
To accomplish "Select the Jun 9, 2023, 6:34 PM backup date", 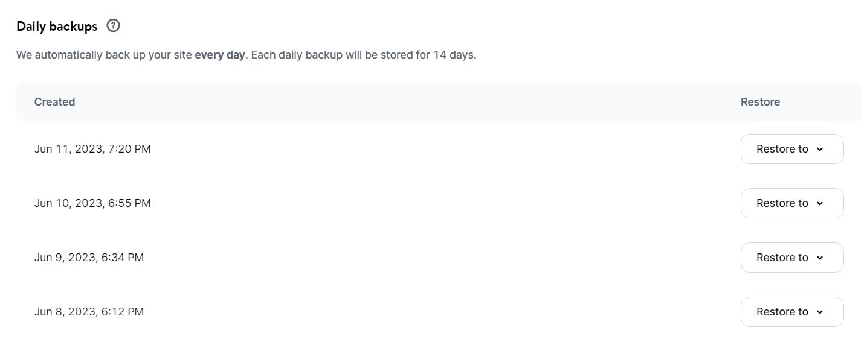I will pos(89,258).
